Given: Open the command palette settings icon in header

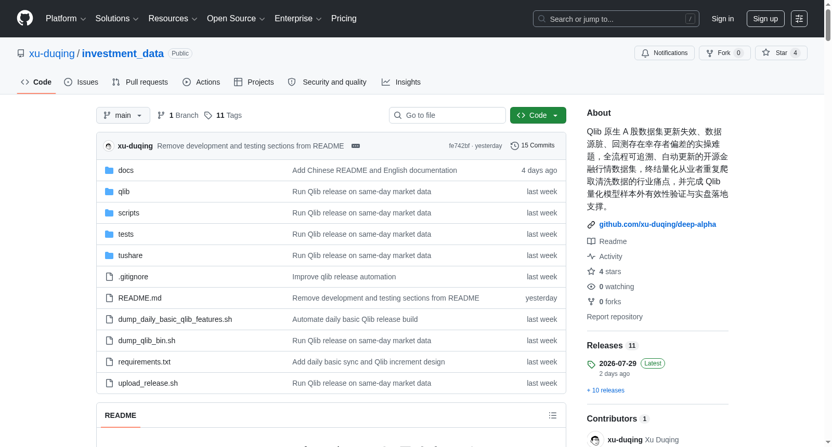Looking at the screenshot, I should [x=799, y=19].
